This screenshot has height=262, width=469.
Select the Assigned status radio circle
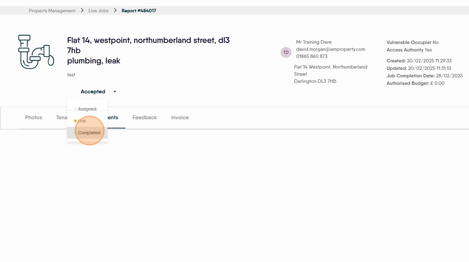click(75, 109)
